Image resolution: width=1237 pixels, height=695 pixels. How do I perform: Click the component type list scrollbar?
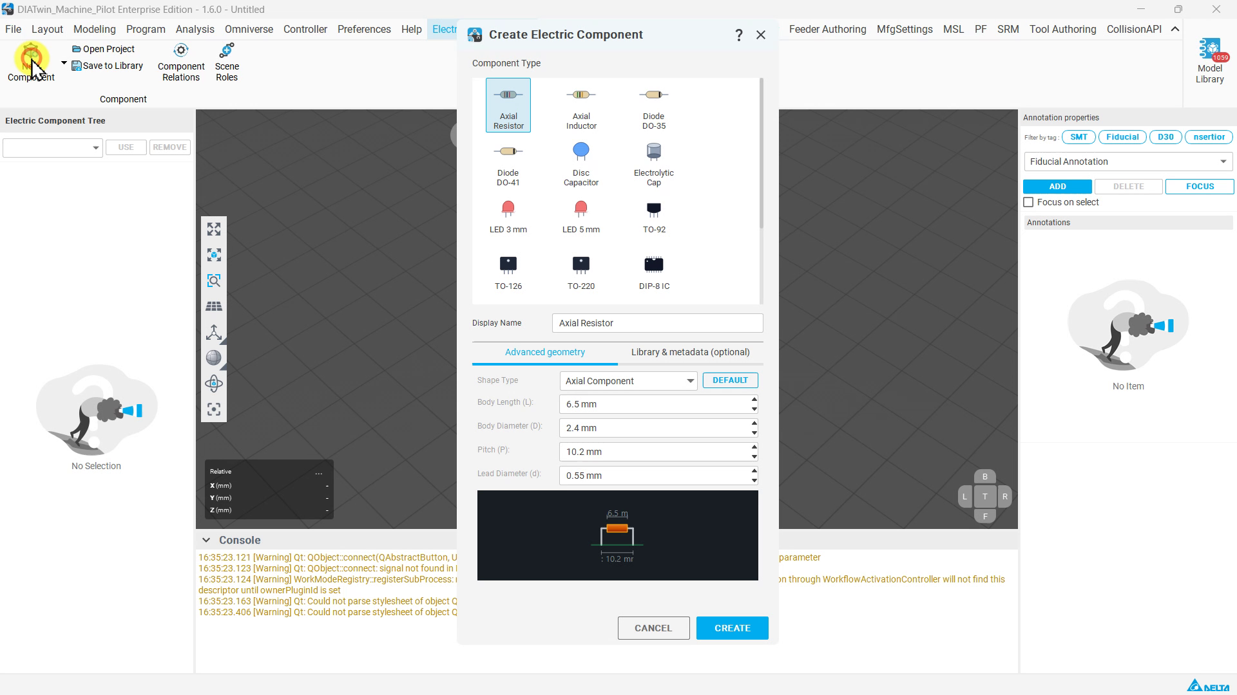pos(762,153)
